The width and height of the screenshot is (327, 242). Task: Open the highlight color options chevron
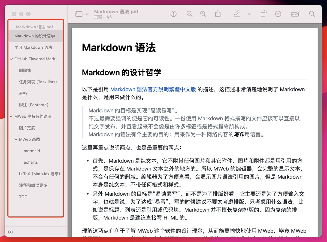(x=249, y=14)
